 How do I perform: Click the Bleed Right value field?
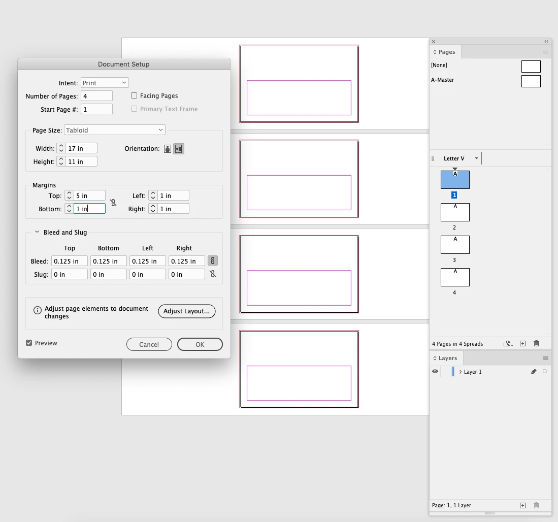click(x=187, y=261)
